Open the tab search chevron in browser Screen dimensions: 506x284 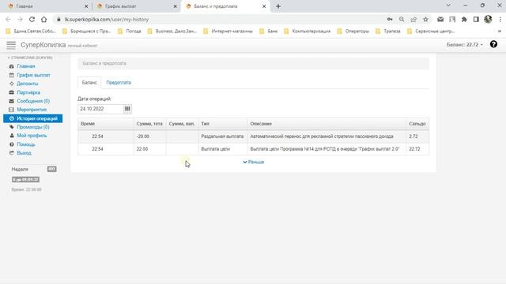(x=448, y=6)
